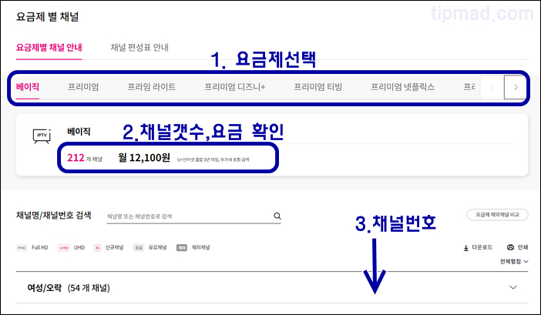Expand the 여성/오락 channel category

(514, 287)
